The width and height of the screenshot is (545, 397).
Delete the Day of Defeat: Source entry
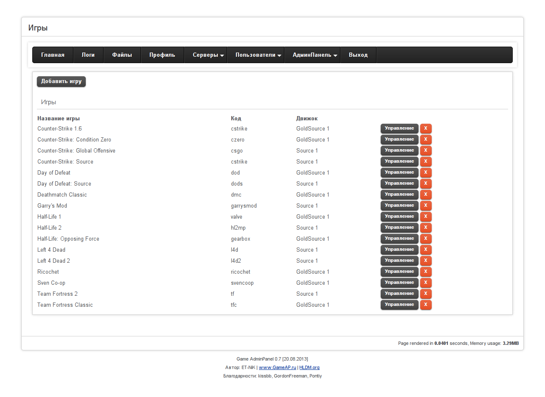point(426,183)
